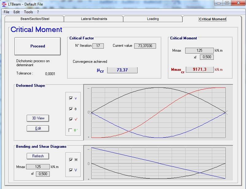This screenshot has height=189, width=246.
Task: Click the LTBeam application icon in title bar
Action: pyautogui.click(x=4, y=4)
